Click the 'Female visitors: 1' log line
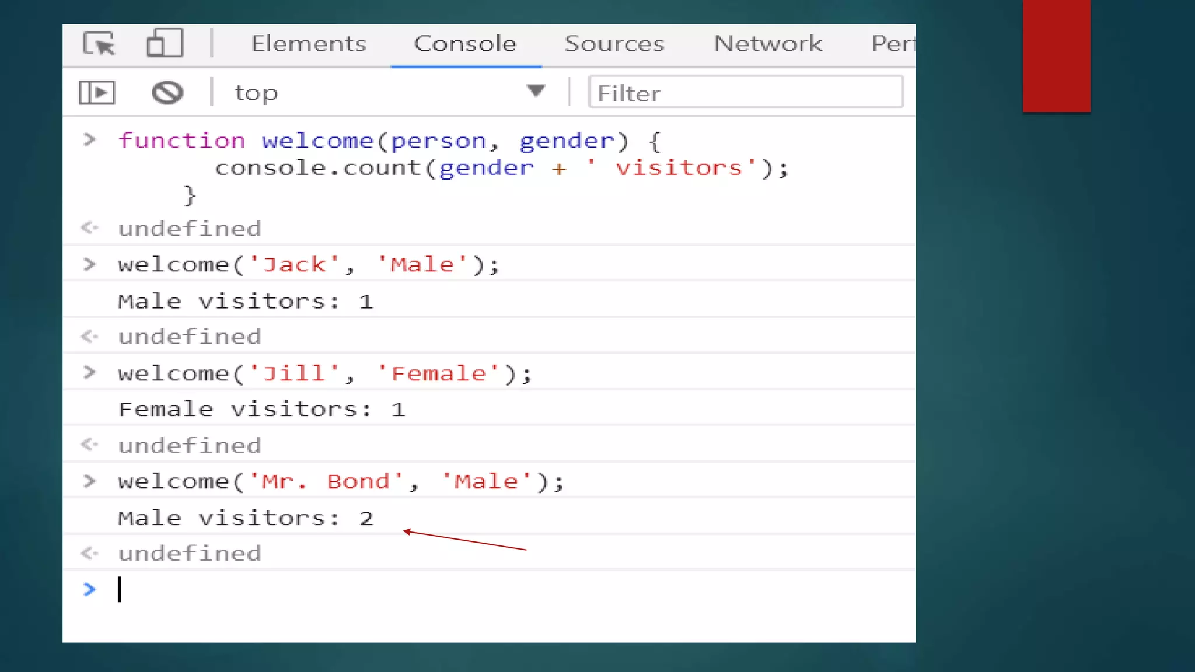The image size is (1195, 672). click(x=261, y=409)
